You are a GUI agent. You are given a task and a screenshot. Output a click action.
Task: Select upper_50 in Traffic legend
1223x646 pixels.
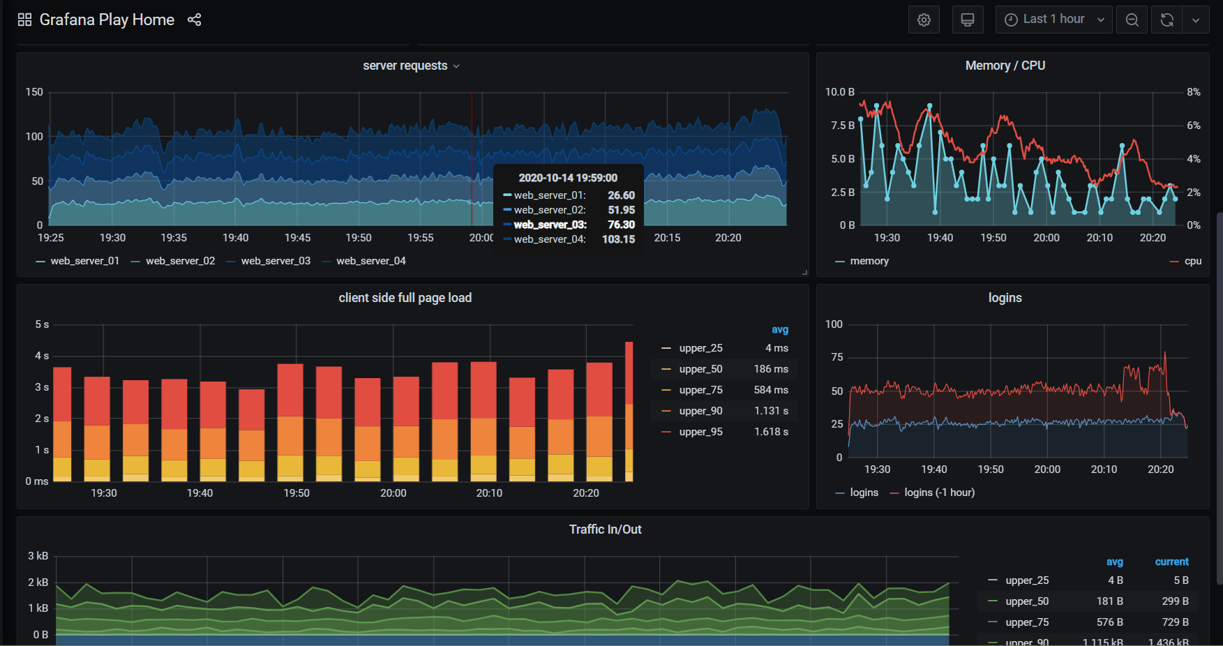pyautogui.click(x=1027, y=601)
